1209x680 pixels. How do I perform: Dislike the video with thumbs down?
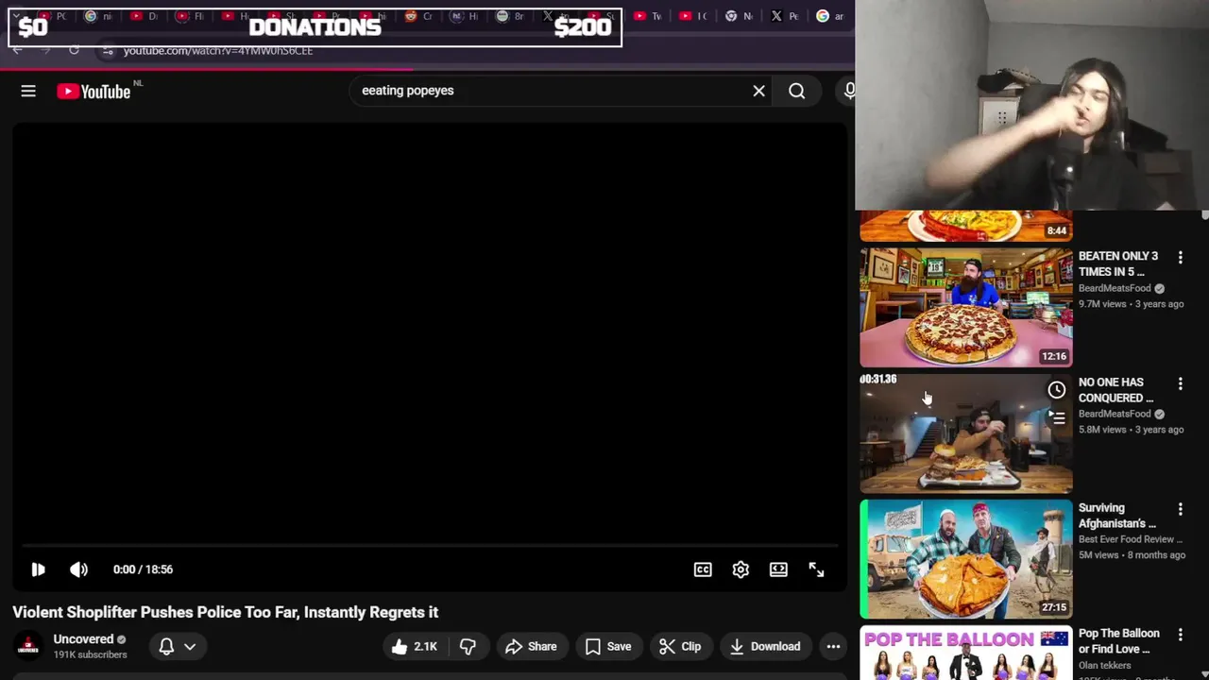pyautogui.click(x=468, y=646)
